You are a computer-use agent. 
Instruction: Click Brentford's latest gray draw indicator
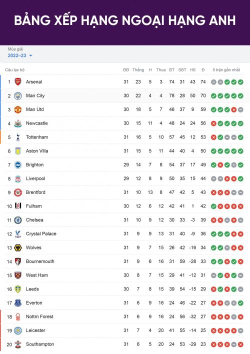pos(240,192)
